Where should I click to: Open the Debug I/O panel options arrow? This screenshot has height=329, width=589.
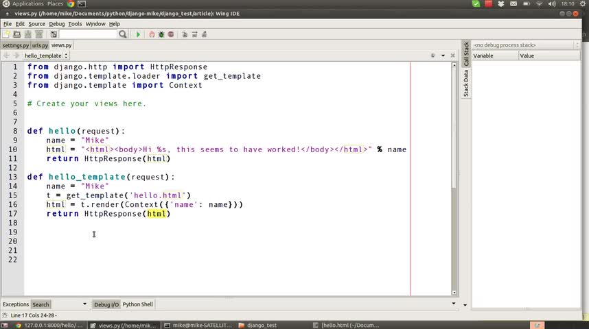pyautogui.click(x=453, y=304)
